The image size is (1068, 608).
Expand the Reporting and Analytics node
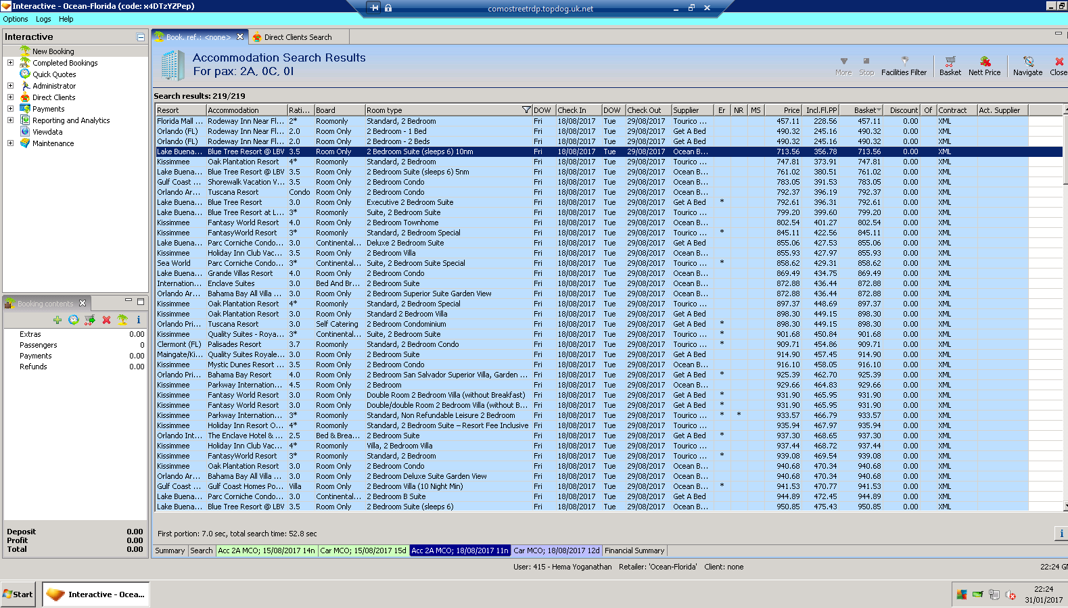(10, 120)
